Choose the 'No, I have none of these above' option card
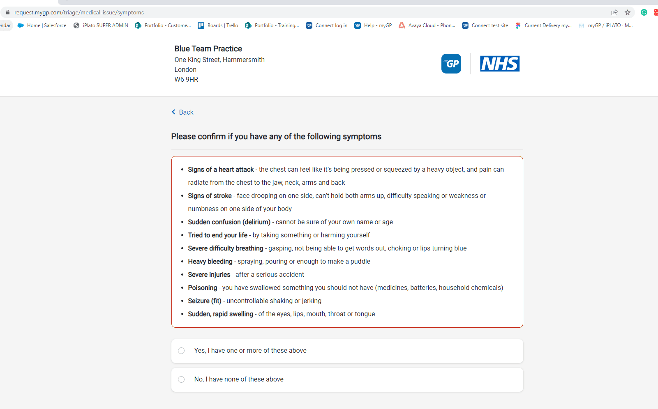Screen dimensions: 658x409 (347, 380)
